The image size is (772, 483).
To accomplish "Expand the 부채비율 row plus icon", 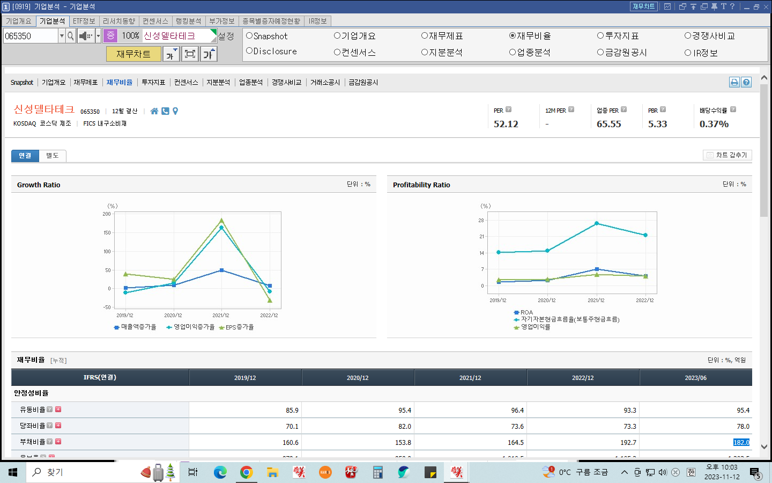I will 58,441.
